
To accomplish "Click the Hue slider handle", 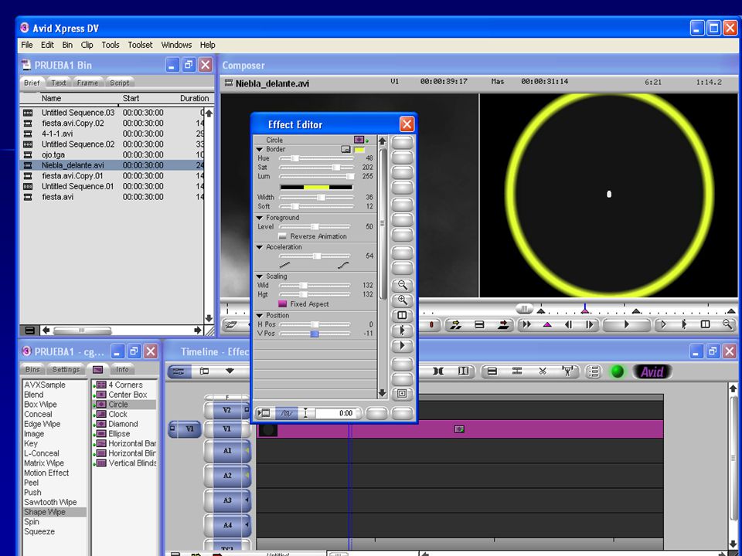I will click(294, 158).
